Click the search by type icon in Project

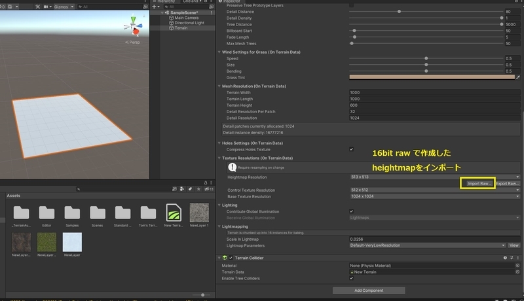[x=182, y=189]
